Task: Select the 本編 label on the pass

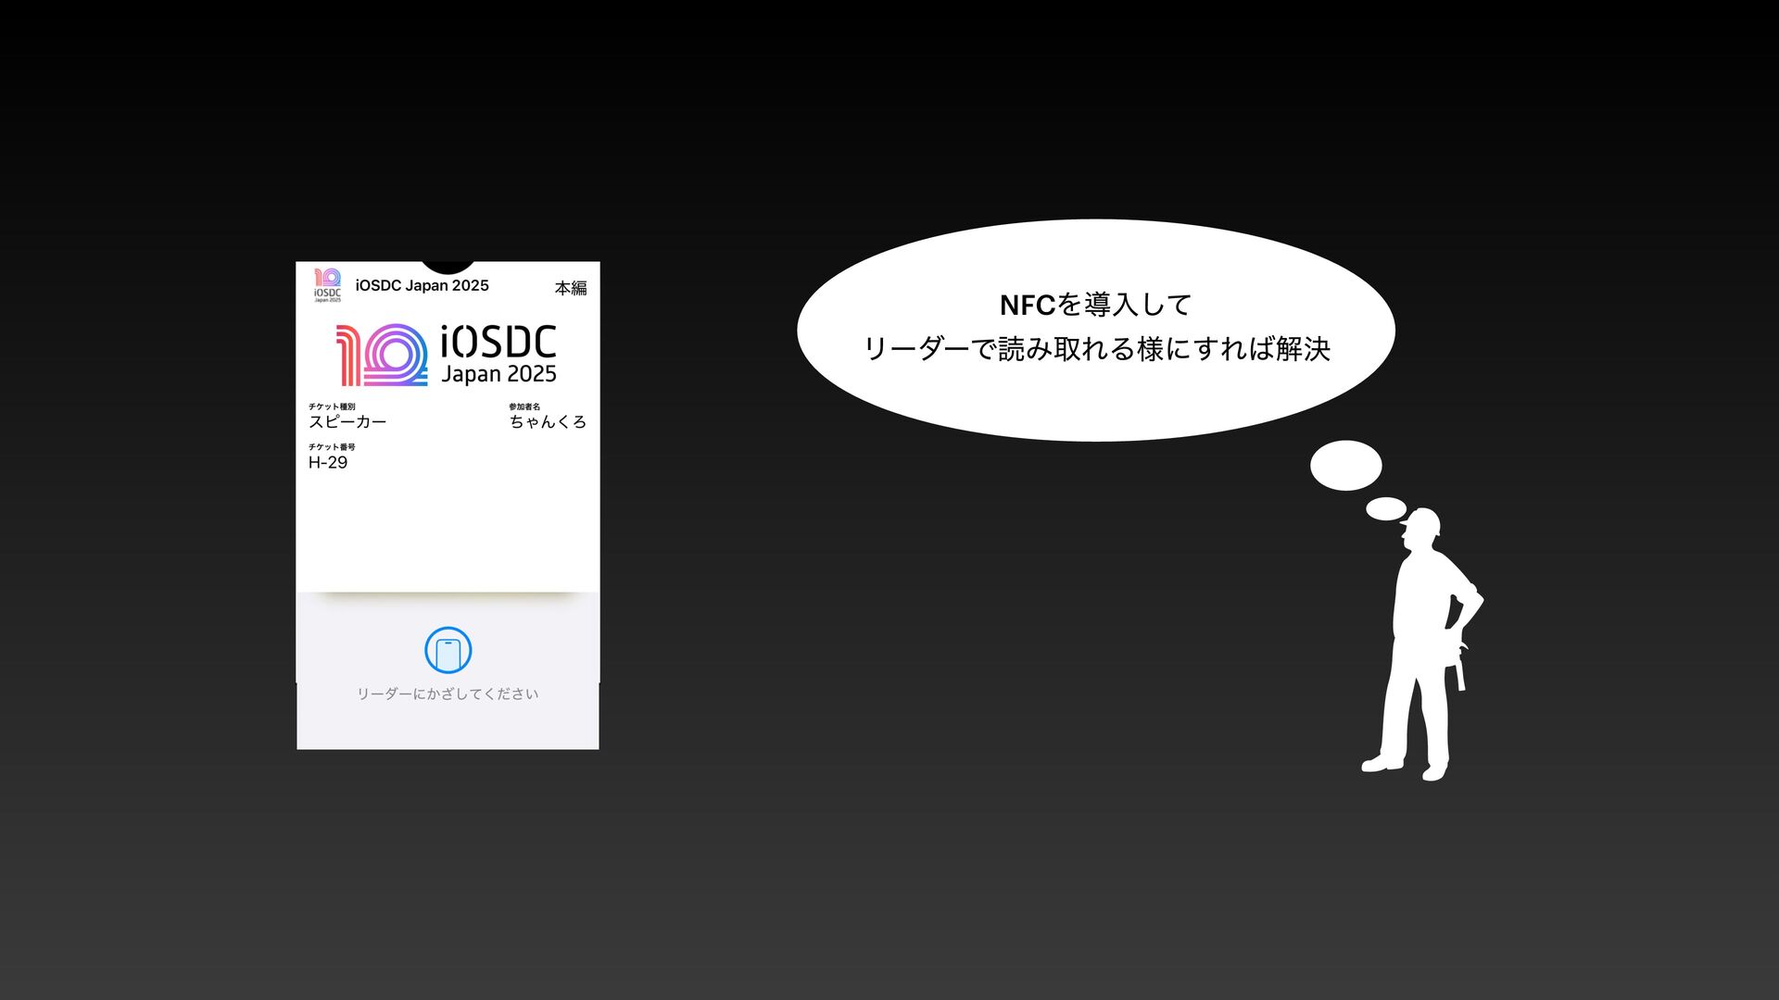Action: pyautogui.click(x=571, y=288)
